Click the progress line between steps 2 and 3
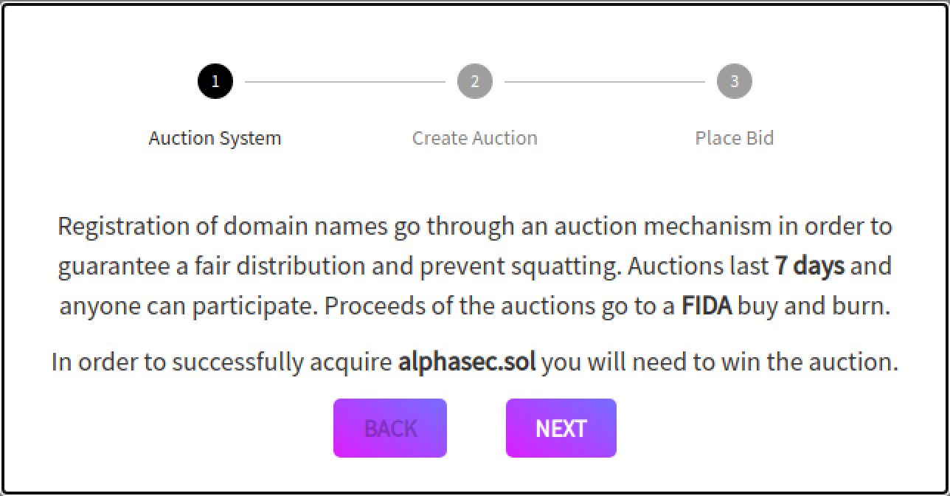This screenshot has width=950, height=496. (605, 81)
